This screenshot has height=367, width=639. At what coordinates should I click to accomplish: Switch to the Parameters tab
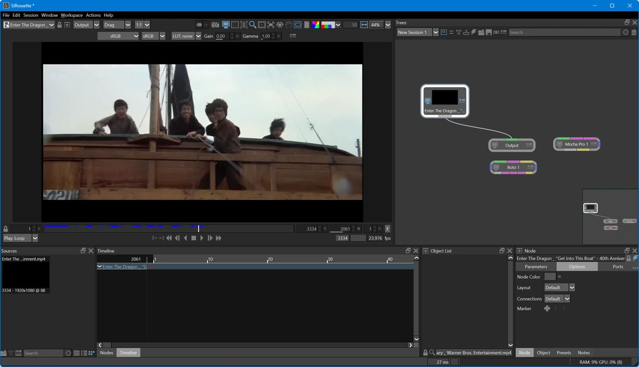(536, 266)
